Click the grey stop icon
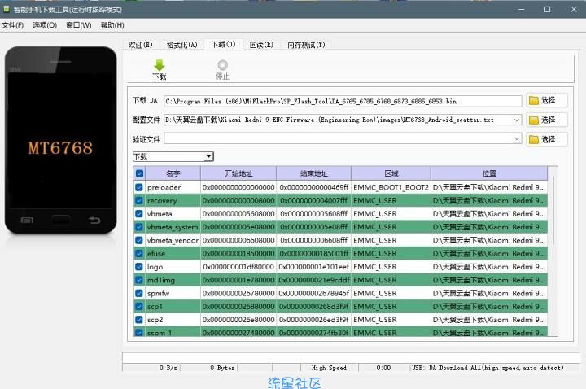 pos(222,65)
